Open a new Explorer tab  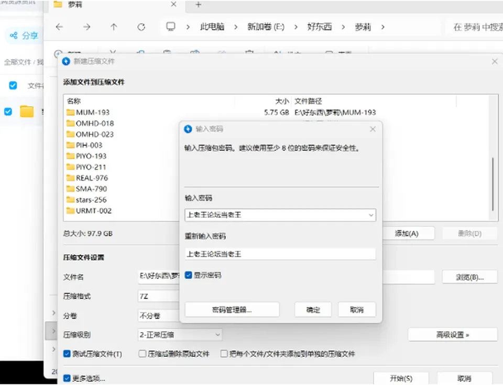coord(198,5)
